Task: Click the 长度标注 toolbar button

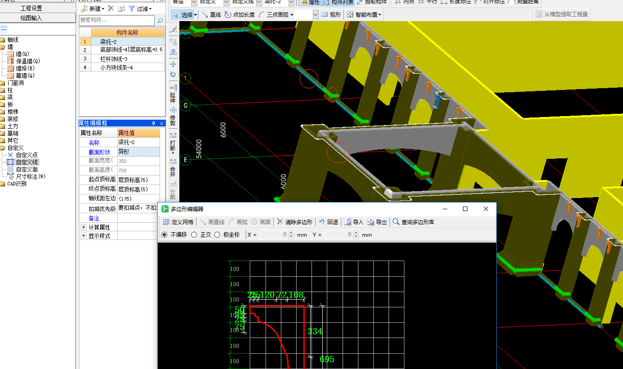Action: pyautogui.click(x=455, y=3)
